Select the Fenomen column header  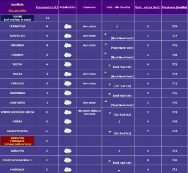[x=89, y=7]
